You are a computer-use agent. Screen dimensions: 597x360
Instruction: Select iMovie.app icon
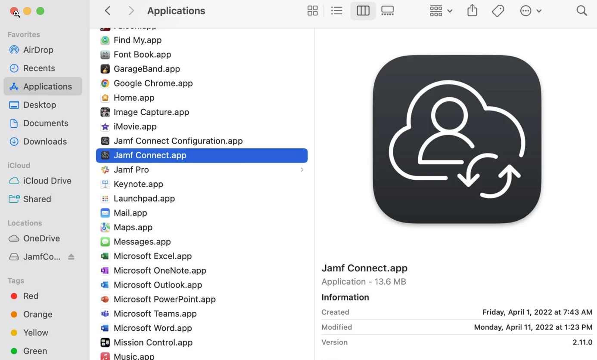[105, 126]
